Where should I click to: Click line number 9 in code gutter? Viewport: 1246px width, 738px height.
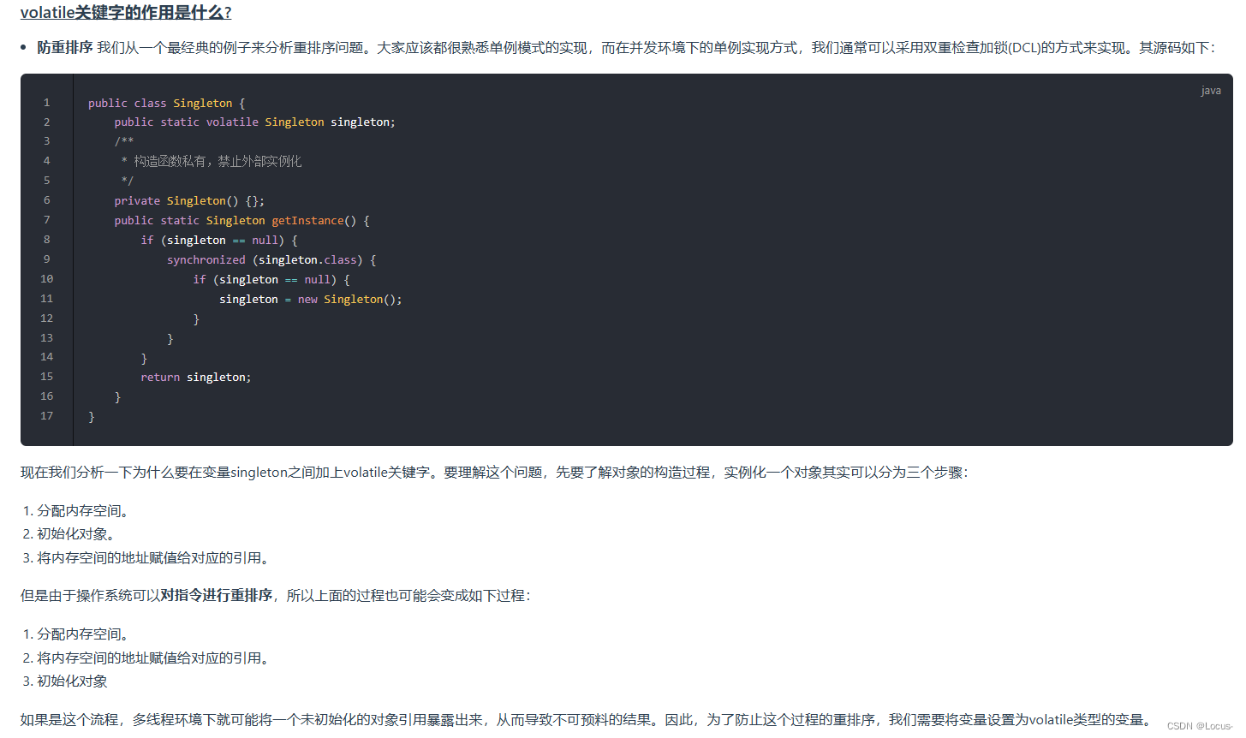pos(47,259)
